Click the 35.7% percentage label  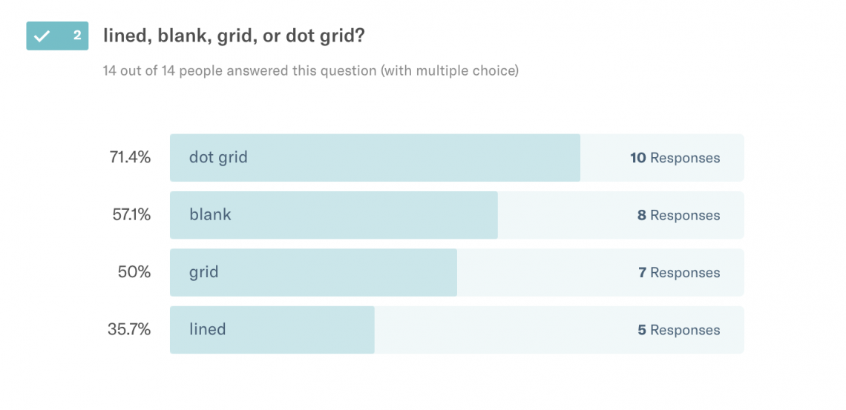[x=129, y=329]
